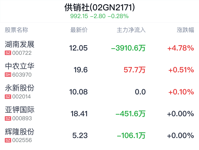Click the SH badge next to 603970
Viewport: 199px width, 150px height.
(8, 75)
